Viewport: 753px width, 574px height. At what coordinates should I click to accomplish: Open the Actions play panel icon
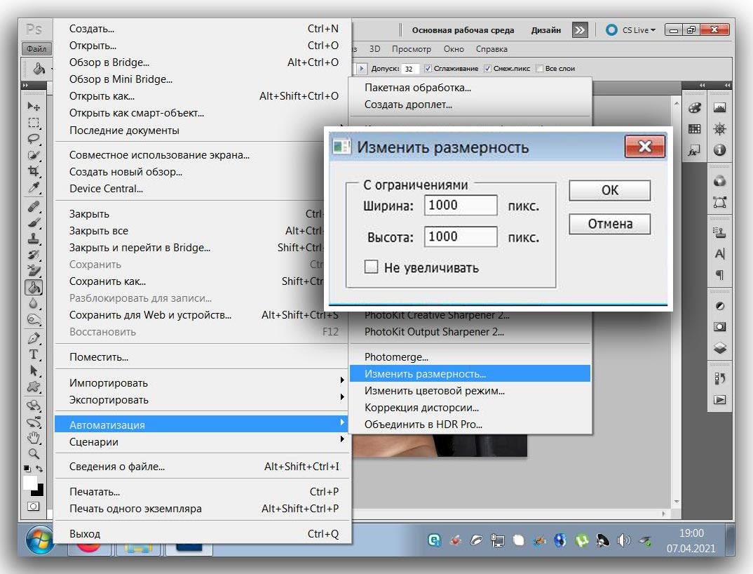(719, 399)
